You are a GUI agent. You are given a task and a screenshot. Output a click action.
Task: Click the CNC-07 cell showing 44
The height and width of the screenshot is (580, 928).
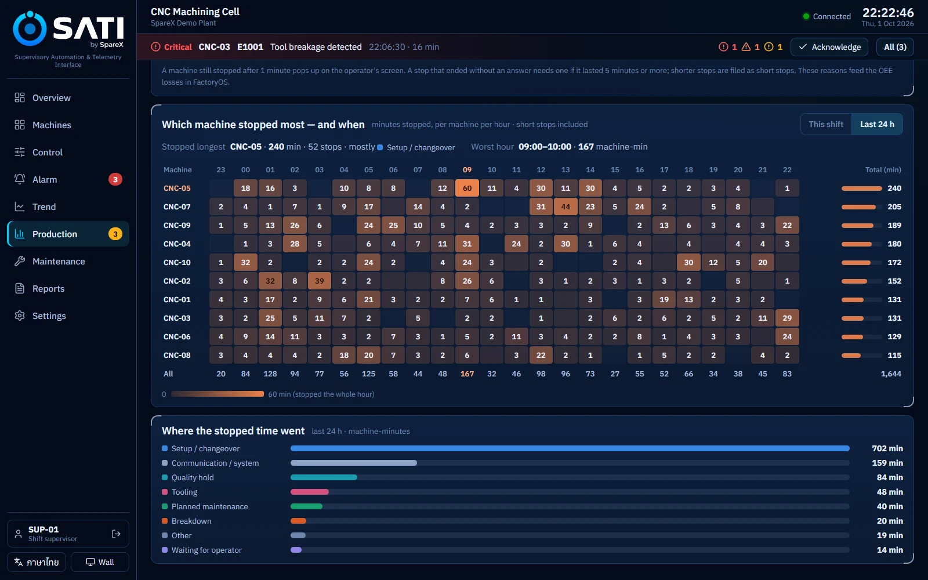click(565, 206)
